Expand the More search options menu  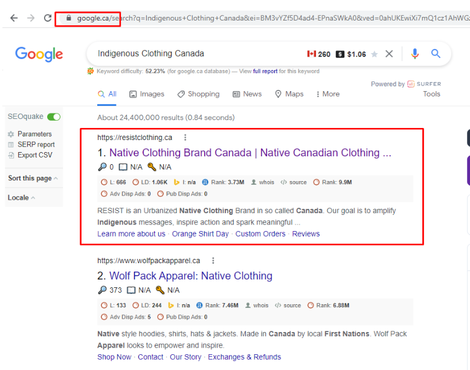pos(327,94)
